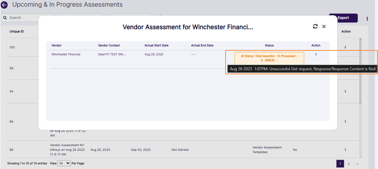The height and width of the screenshot is (169, 378).
Task: Click the Action column header inside dialog
Action: (x=316, y=45)
